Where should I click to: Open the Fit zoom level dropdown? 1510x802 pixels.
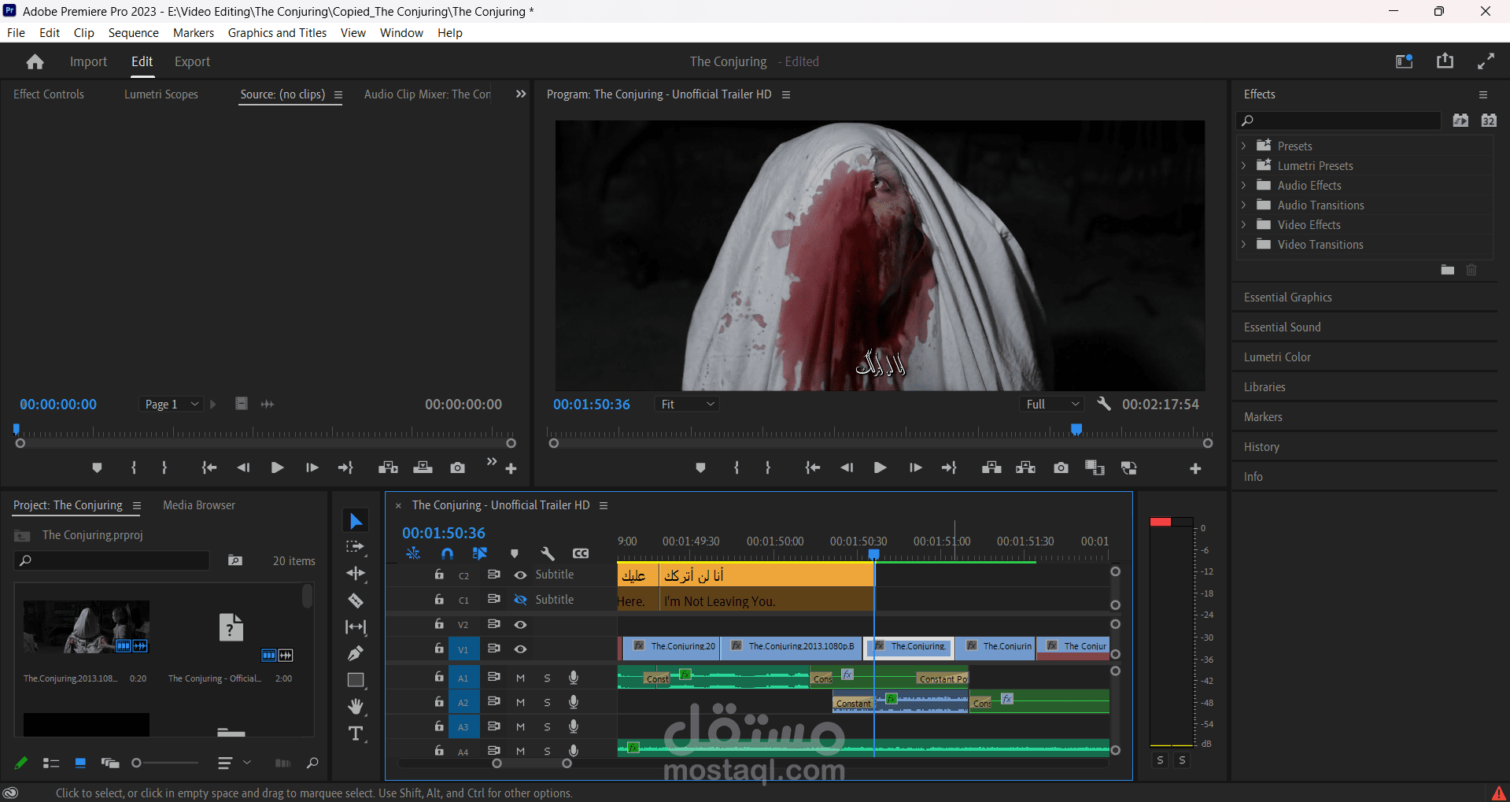point(687,404)
